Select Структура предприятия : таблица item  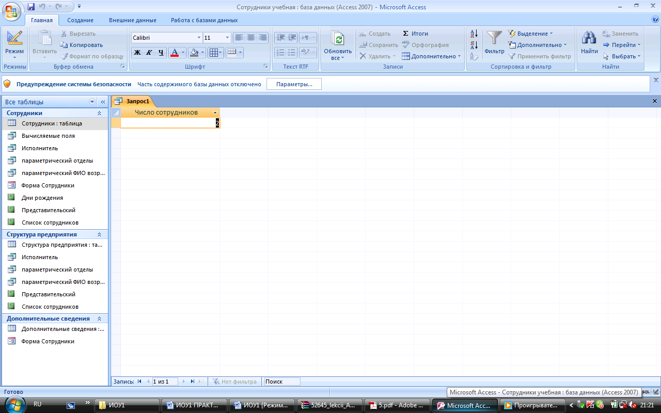[x=55, y=245]
